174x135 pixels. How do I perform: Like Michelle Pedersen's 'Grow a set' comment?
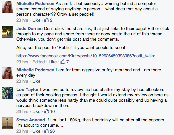pos(36,20)
